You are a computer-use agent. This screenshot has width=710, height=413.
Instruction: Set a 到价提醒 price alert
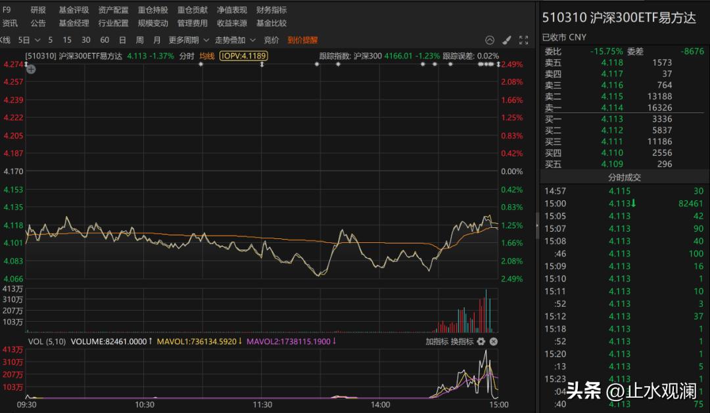click(302, 40)
